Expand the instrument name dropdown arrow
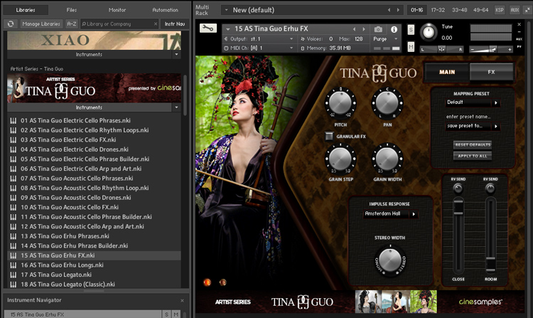This screenshot has width=533, height=318. click(x=228, y=29)
